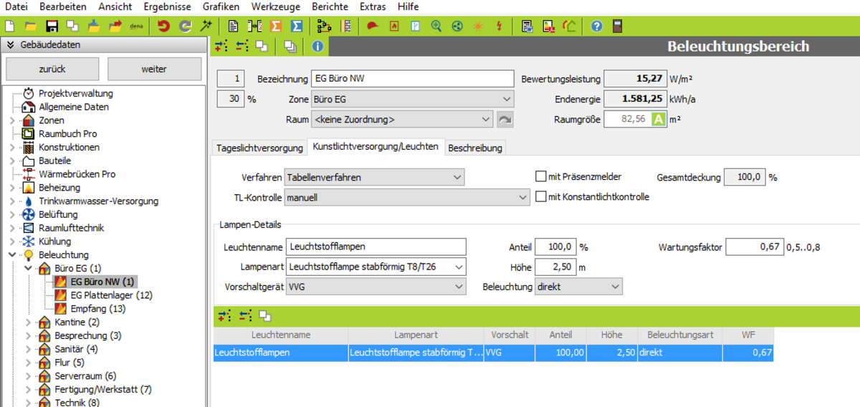860x407 pixels.
Task: Click the blue sigma calculation icon
Action: pyautogui.click(x=297, y=27)
